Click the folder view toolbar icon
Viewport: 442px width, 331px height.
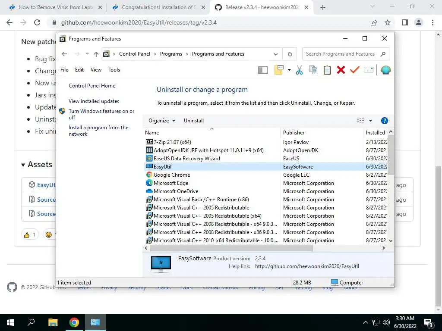(278, 70)
